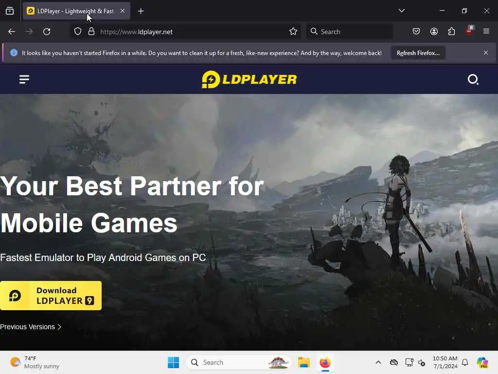This screenshot has height=374, width=498.
Task: Click the muted volume tray icon
Action: [x=422, y=362]
